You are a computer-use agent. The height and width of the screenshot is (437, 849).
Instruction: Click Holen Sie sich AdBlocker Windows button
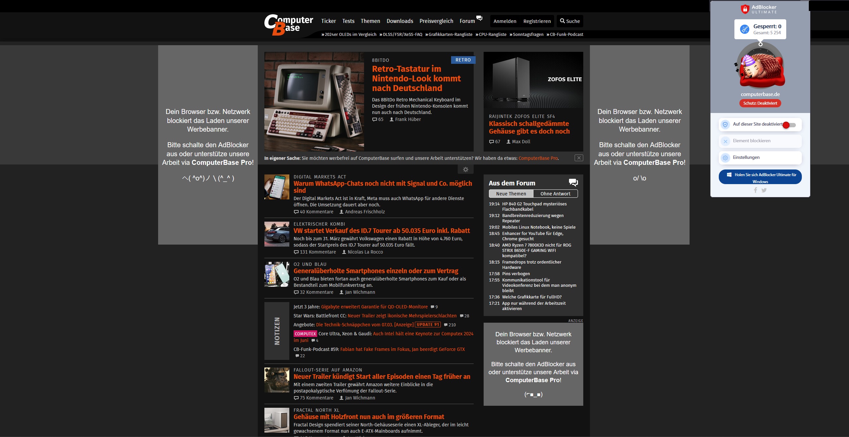click(x=760, y=177)
